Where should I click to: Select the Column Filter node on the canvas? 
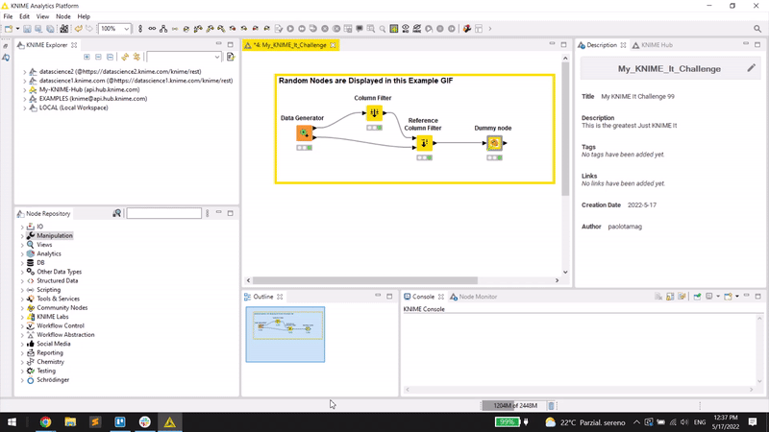point(374,113)
